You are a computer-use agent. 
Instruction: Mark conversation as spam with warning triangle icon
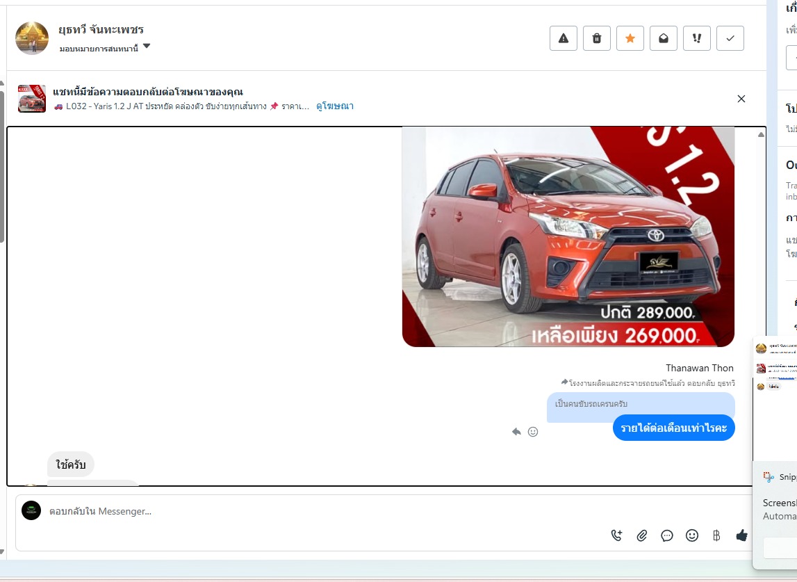click(x=564, y=38)
